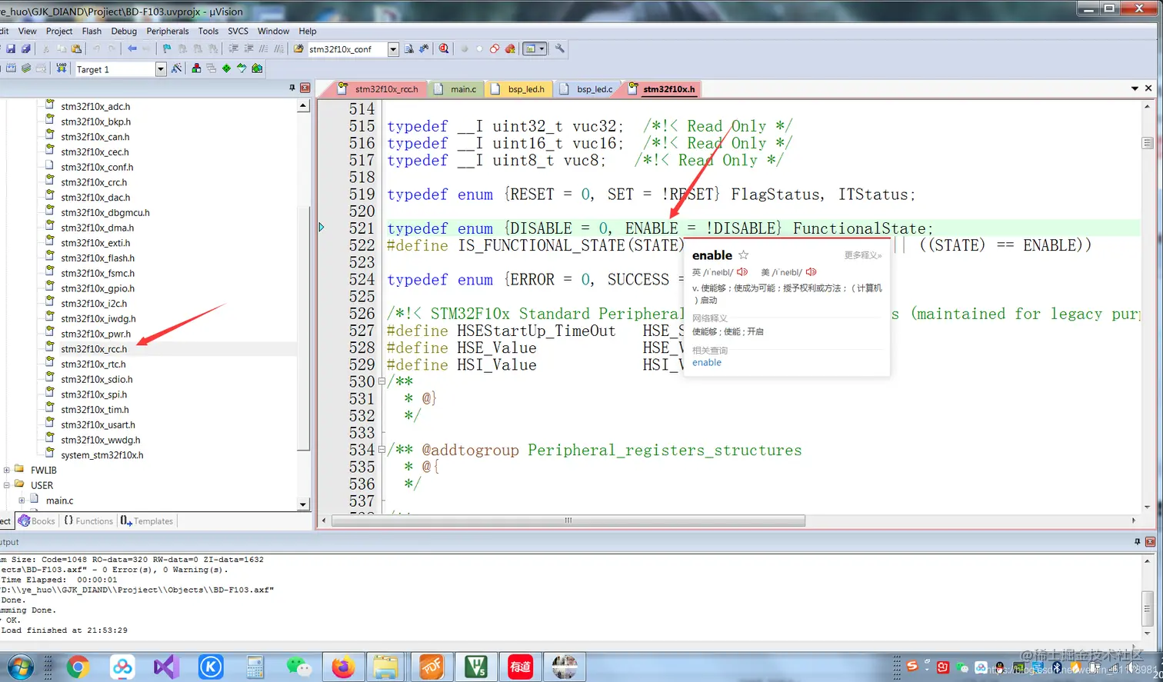The width and height of the screenshot is (1163, 682).
Task: Switch to the bsp_led.h editor tab
Action: click(x=518, y=89)
